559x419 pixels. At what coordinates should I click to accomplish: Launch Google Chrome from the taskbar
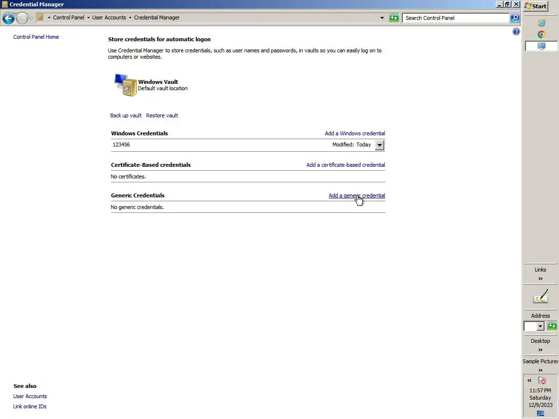(541, 34)
